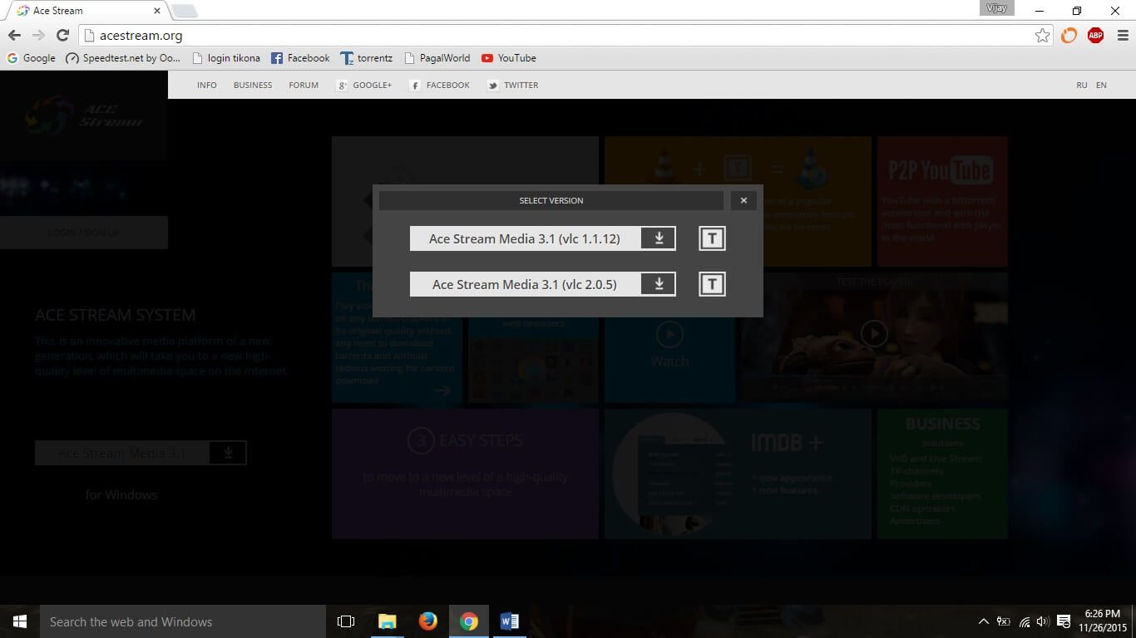This screenshot has width=1136, height=638.
Task: Open the FACEBOOK link in site header
Action: click(440, 85)
